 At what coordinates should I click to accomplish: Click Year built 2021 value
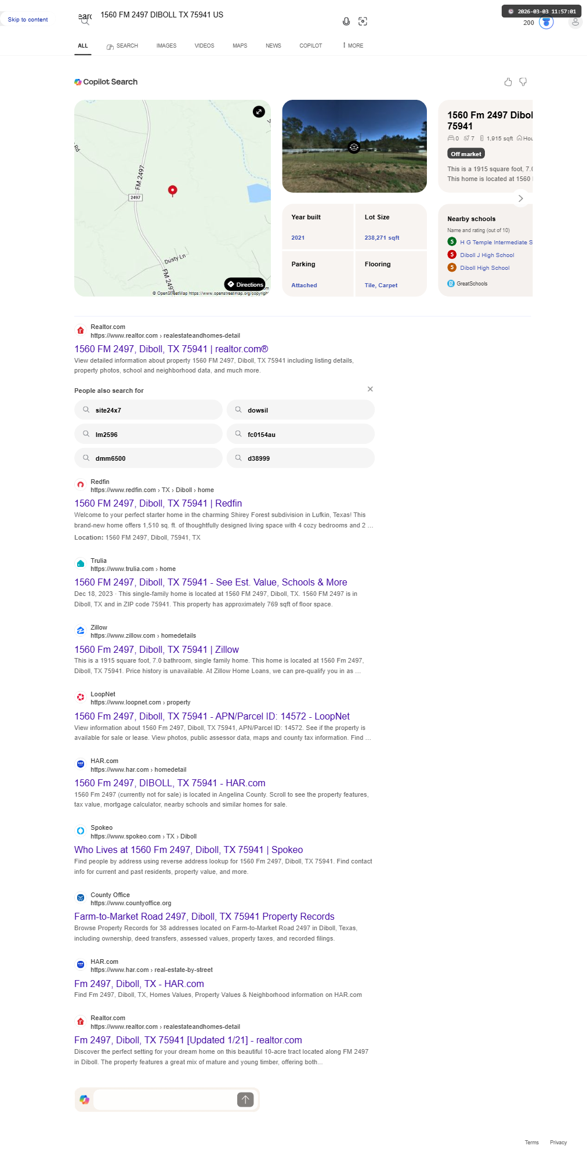[298, 238]
